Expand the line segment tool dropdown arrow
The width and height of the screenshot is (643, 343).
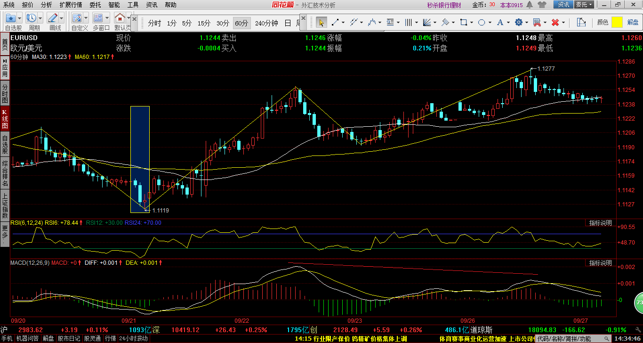click(343, 23)
